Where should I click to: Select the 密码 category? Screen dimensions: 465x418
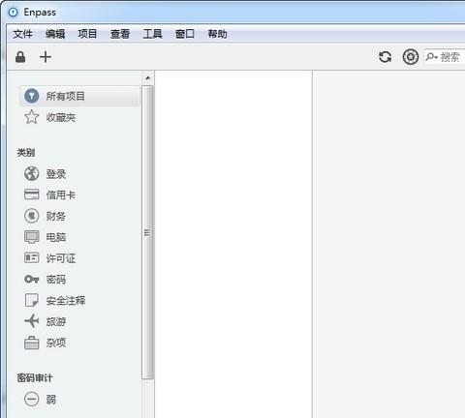tap(56, 280)
